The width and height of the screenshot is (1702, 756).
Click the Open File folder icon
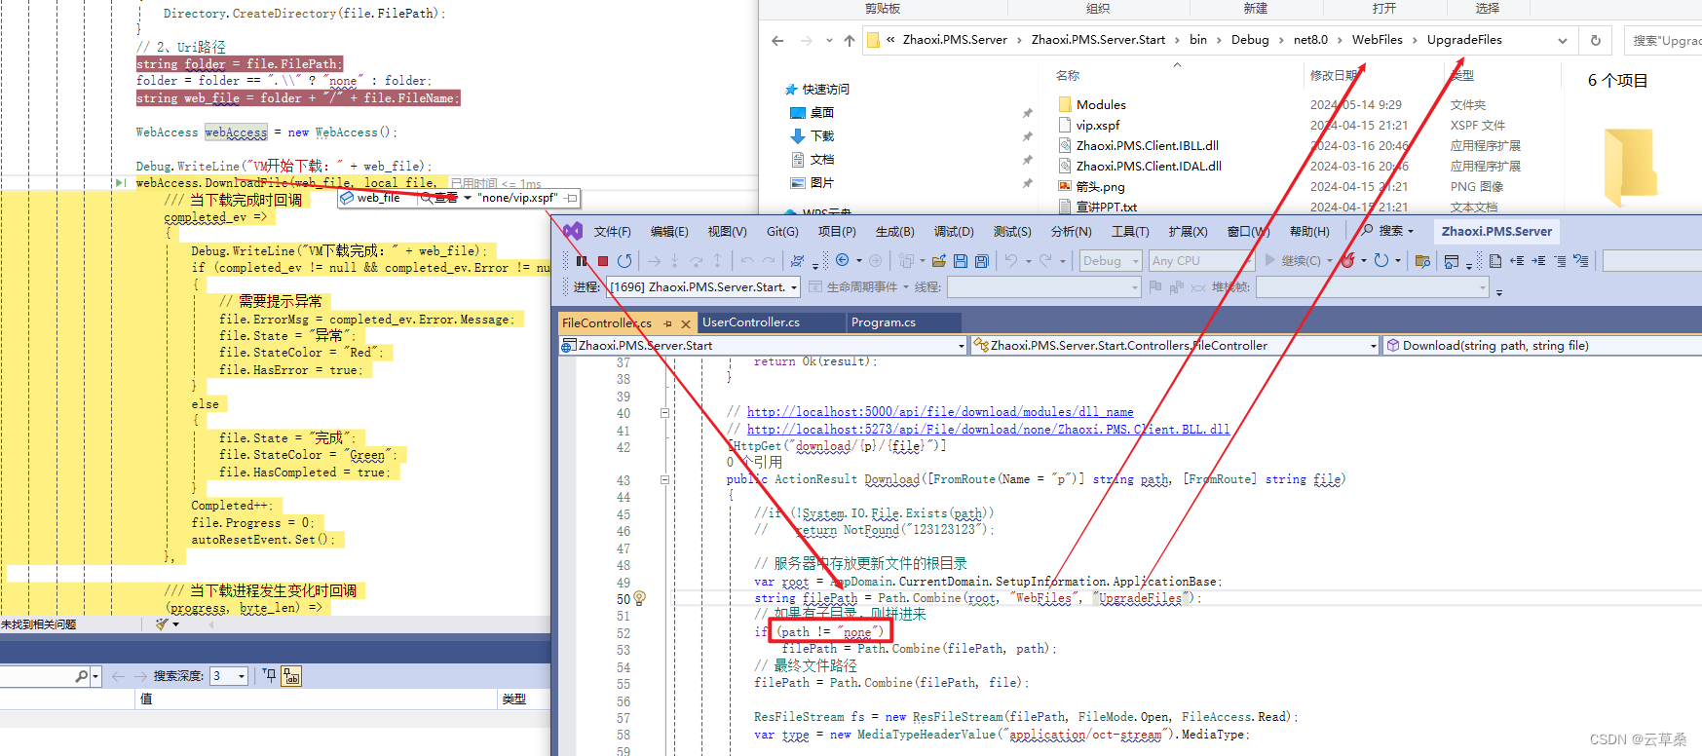click(x=939, y=261)
